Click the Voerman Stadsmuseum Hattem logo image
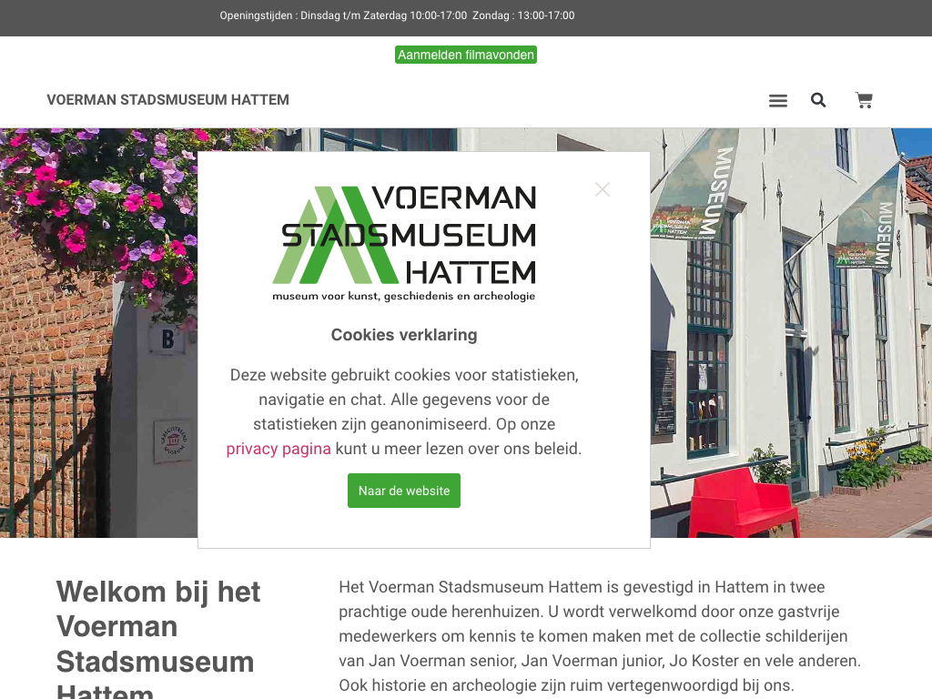 coord(404,244)
